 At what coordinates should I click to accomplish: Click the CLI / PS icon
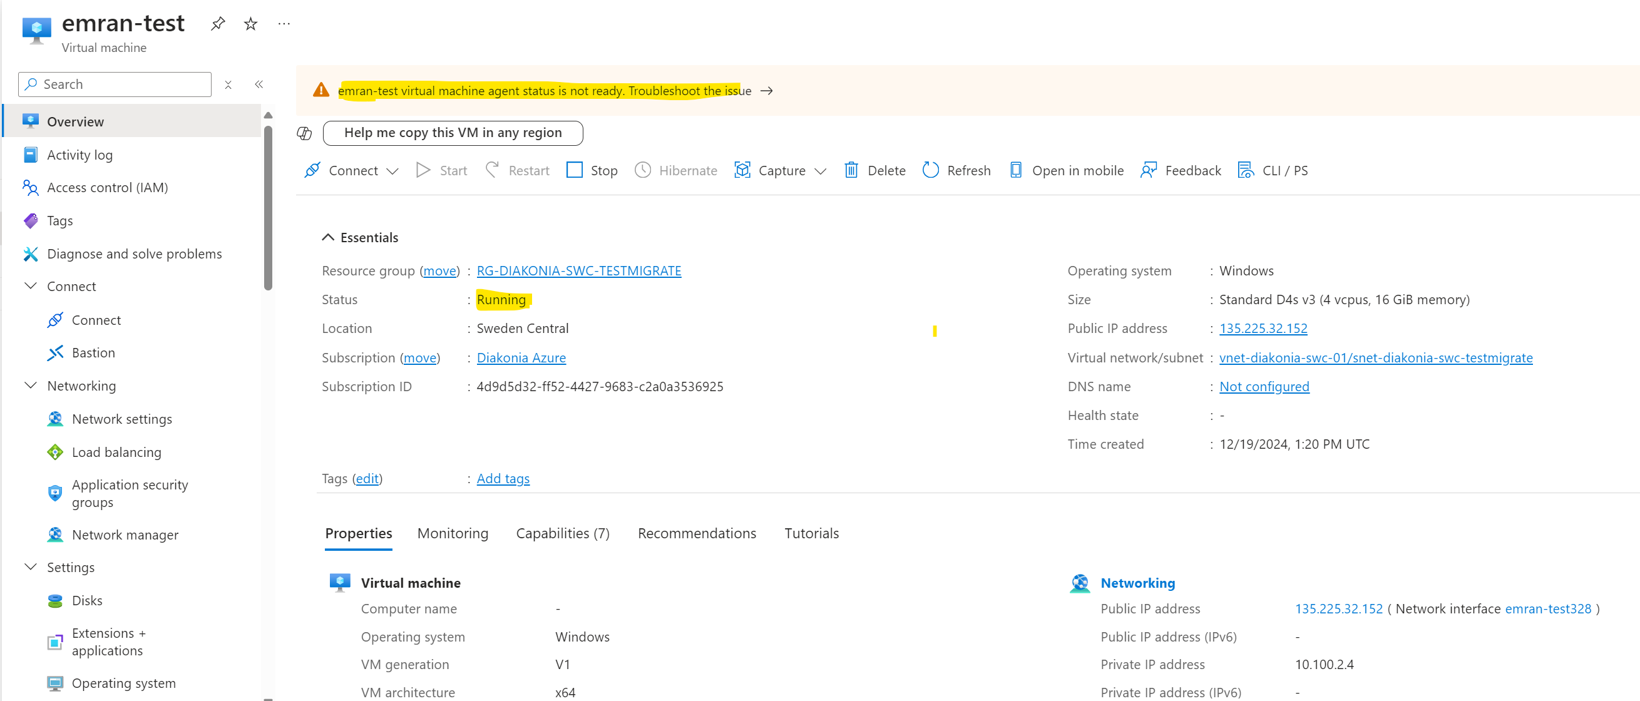1246,170
